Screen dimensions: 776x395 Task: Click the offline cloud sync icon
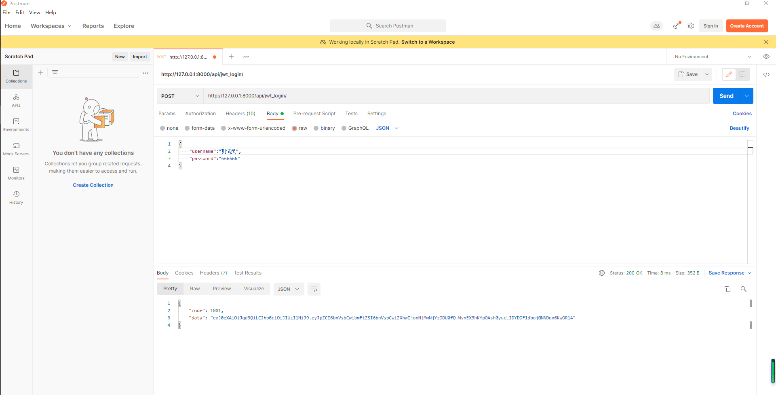tap(657, 26)
